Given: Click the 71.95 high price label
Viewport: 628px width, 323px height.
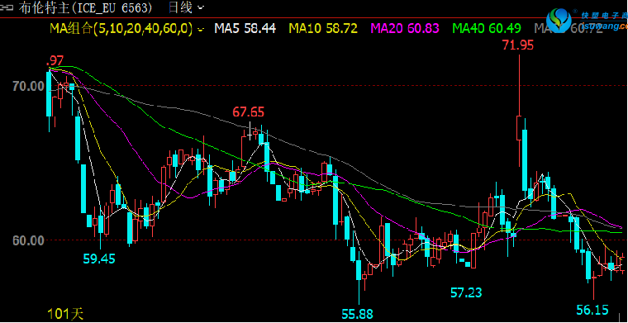Looking at the screenshot, I should point(519,45).
